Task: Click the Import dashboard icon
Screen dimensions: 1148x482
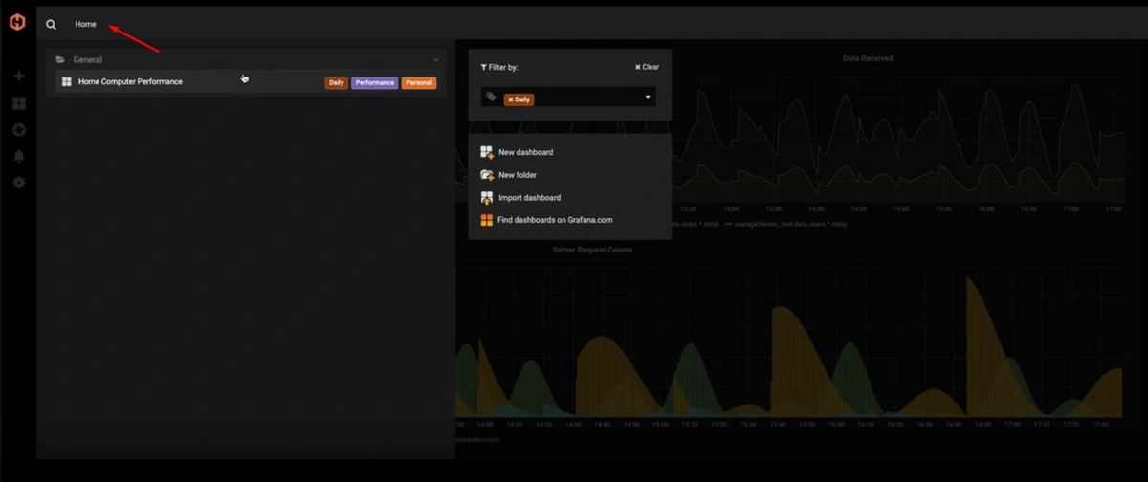Action: pos(487,197)
